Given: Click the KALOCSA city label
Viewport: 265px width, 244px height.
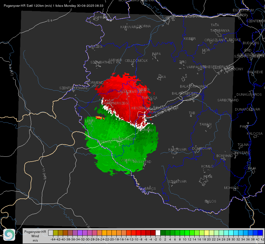Looking at the screenshot, I should pos(254,134).
